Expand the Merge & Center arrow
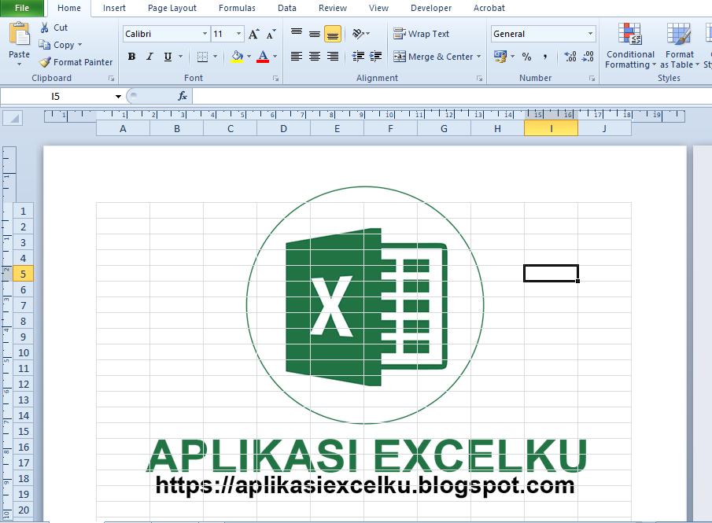712x523 pixels. [478, 57]
